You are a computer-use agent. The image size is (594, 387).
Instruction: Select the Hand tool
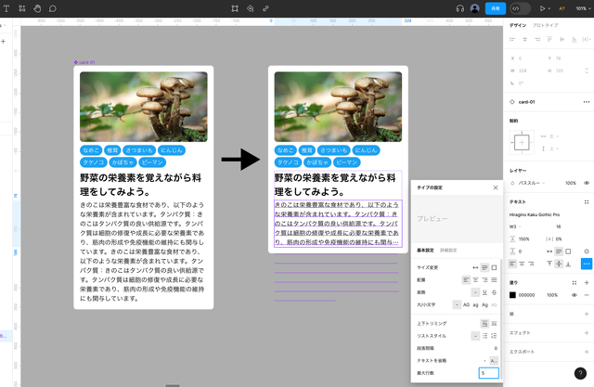click(37, 8)
